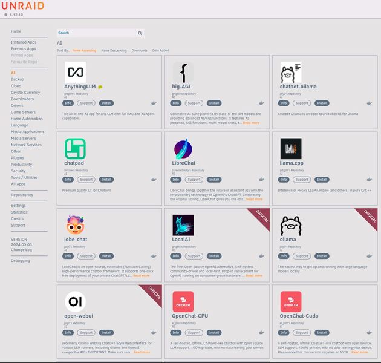Open the chatpad green icon
Image resolution: width=381 pixels, height=363 pixels.
76,149
